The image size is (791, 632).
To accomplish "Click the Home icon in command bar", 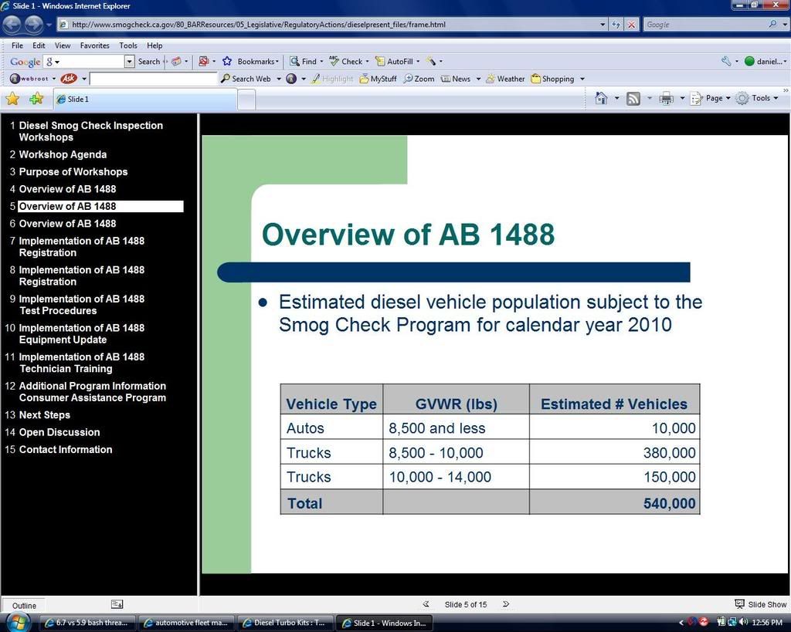I will pos(601,98).
